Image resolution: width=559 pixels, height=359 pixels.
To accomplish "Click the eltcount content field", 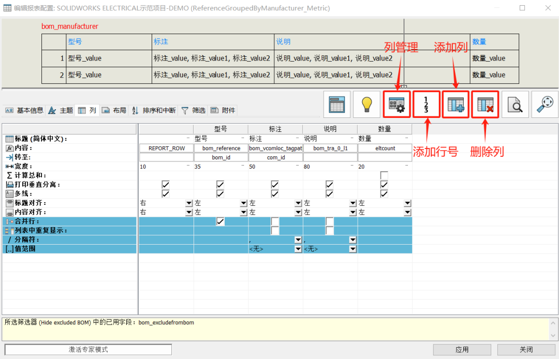I will (x=385, y=148).
